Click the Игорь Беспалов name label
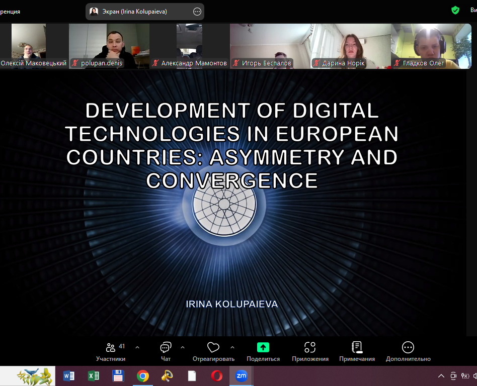Viewport: 477px width, 386px height. point(267,63)
